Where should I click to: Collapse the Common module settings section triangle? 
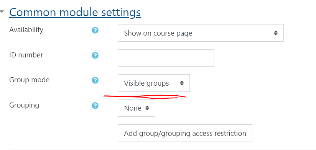click(2, 12)
